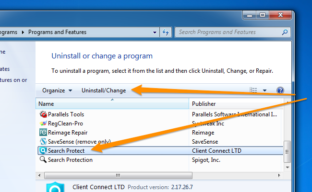This screenshot has width=312, height=192.
Task: Expand the breadcrumb arrow before Programs and Features
Action: (x=23, y=32)
